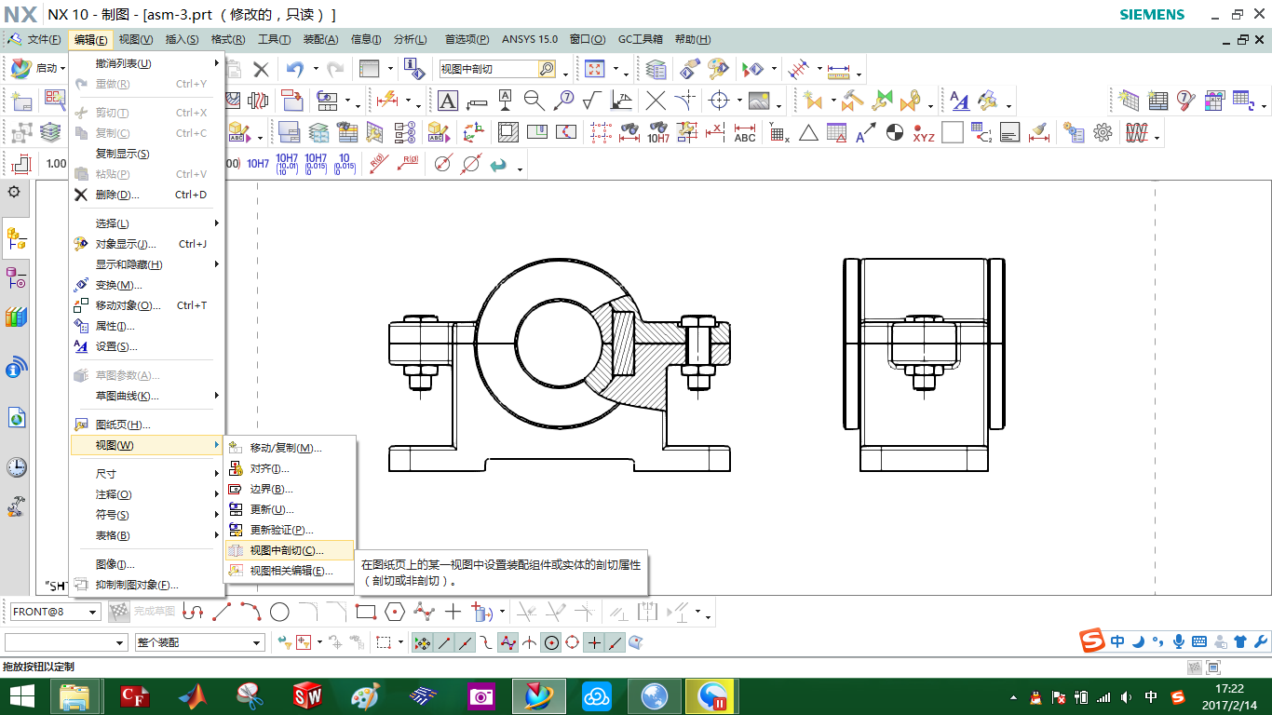This screenshot has height=715, width=1272.
Task: Select the diameter dimension icon
Action: click(443, 164)
